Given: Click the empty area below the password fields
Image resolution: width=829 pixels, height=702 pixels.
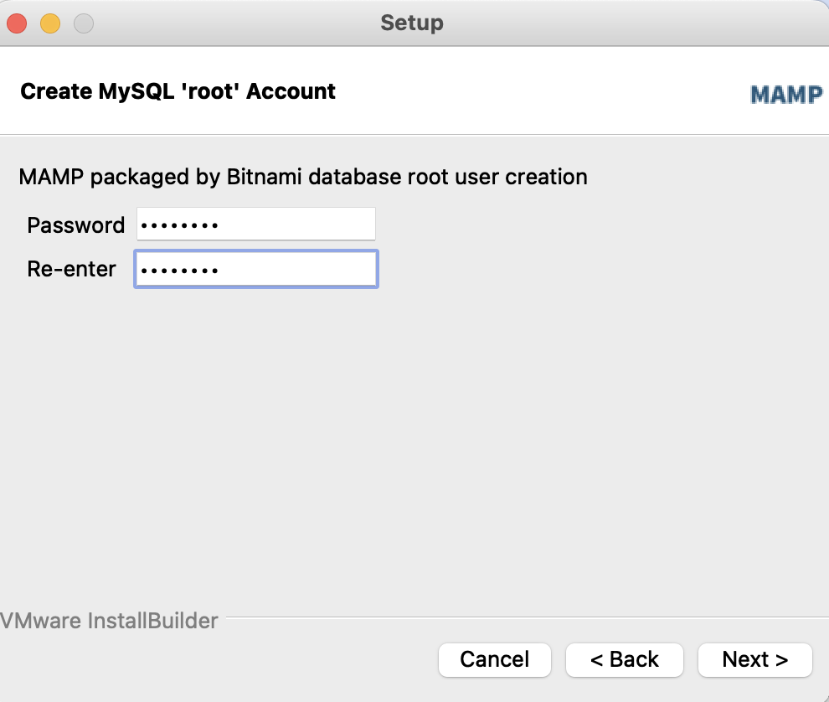Looking at the screenshot, I should tap(414, 419).
